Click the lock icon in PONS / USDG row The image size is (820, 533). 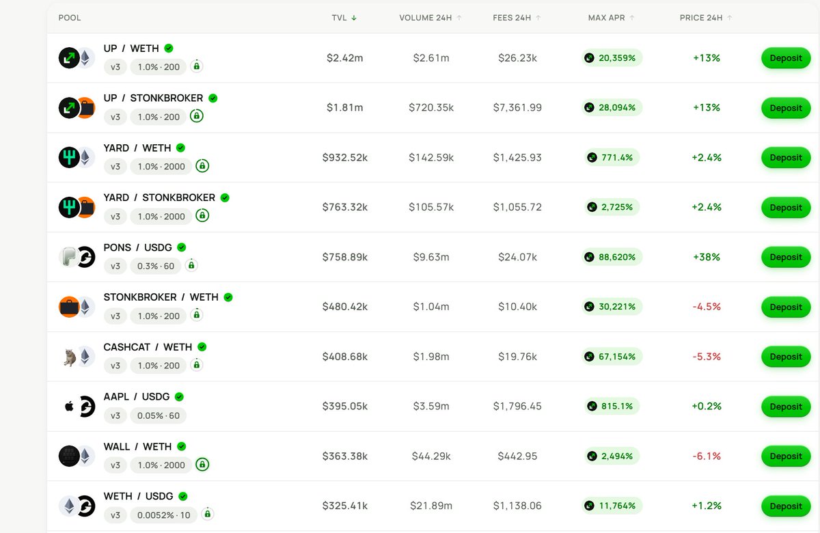pos(191,265)
